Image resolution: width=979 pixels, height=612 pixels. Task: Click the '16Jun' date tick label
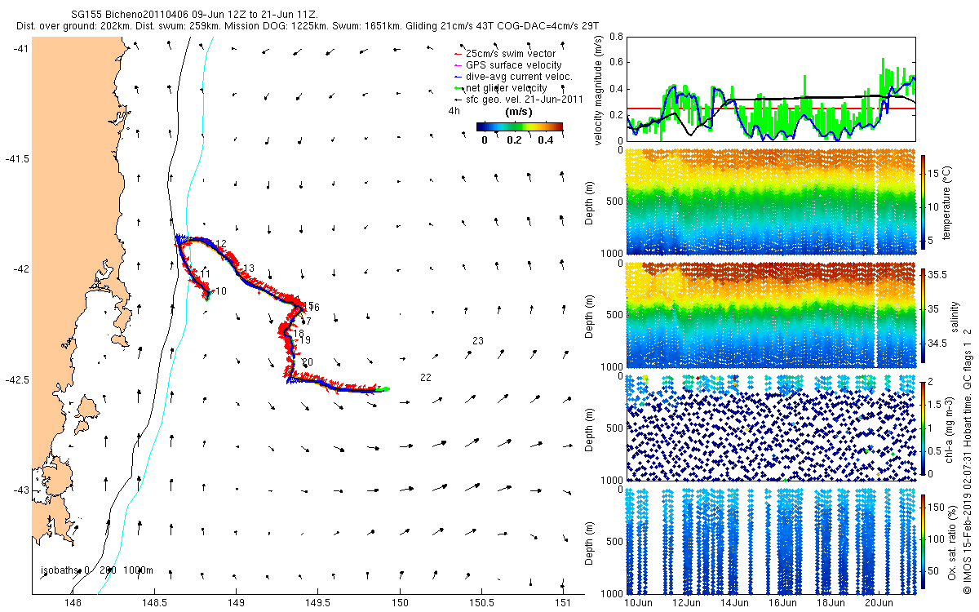pyautogui.click(x=783, y=602)
